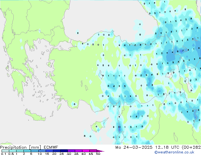201x155 pixels.
Task: Select the 40–45 mm magenta legend swatch
Action: 86,151
